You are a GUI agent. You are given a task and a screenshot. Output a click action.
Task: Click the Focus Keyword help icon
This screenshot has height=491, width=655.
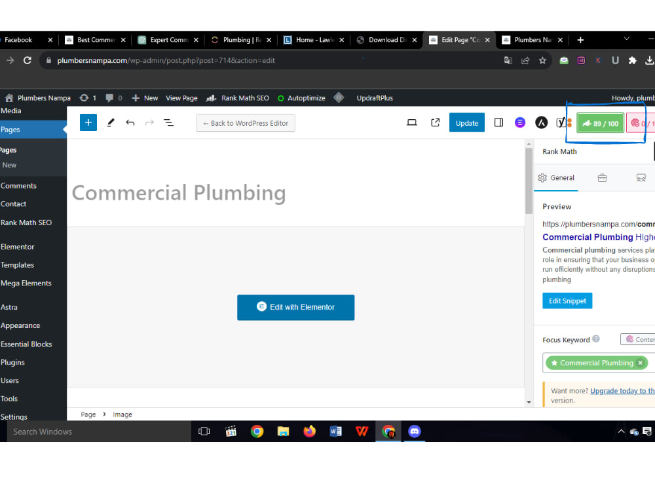pyautogui.click(x=595, y=339)
